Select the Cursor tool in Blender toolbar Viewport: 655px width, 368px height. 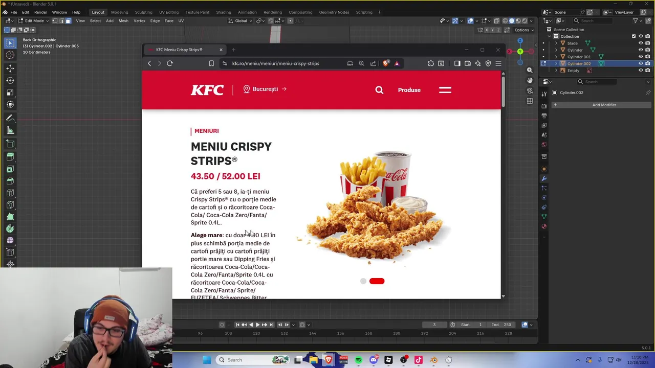pos(10,55)
